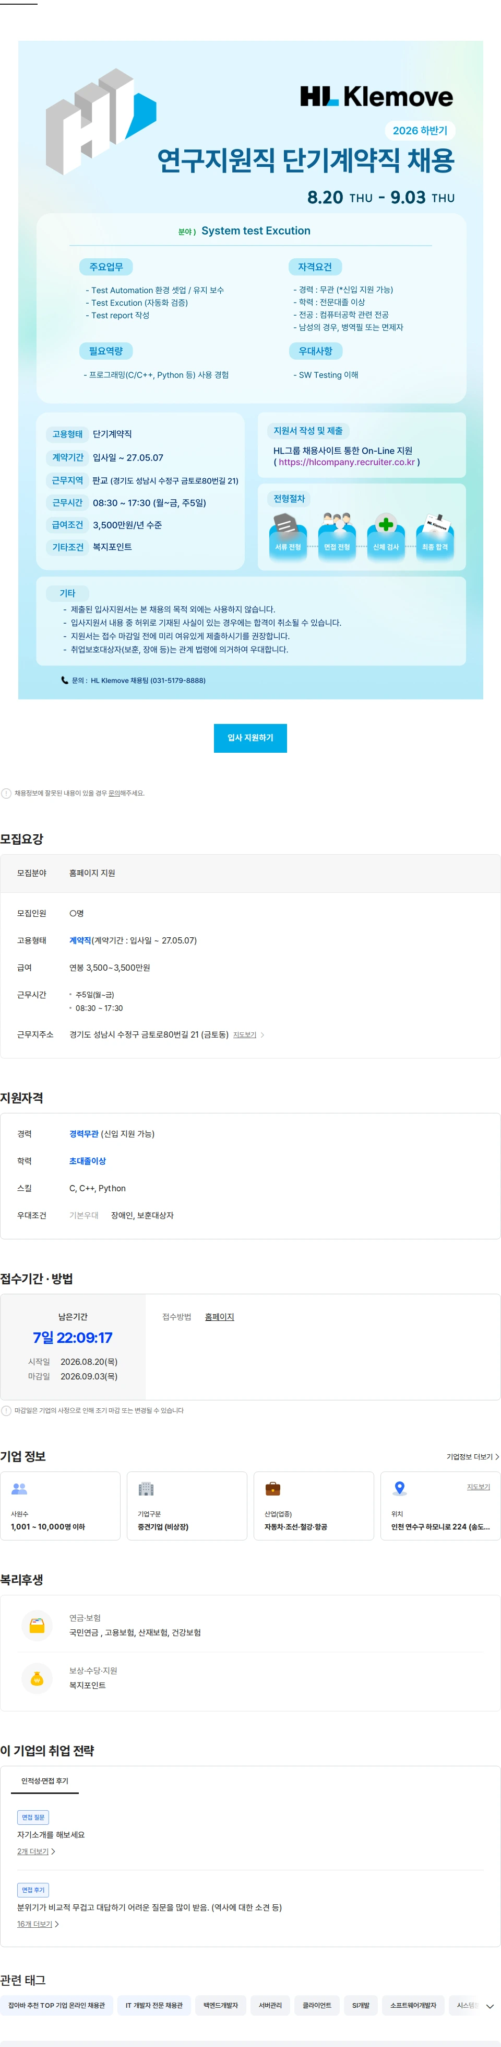Click the 3D HL building graphic
This screenshot has height=2047, width=501.
[x=100, y=121]
